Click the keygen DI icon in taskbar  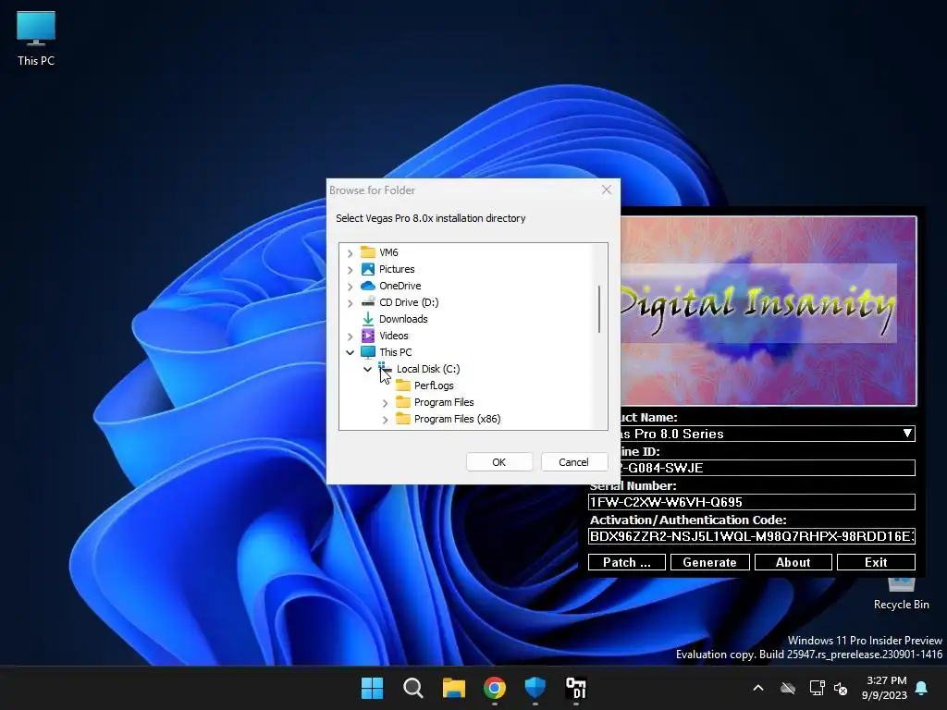[x=575, y=688]
